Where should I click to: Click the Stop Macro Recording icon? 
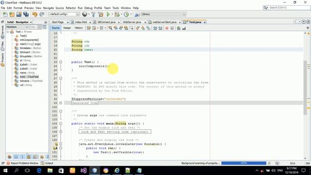click(x=172, y=28)
